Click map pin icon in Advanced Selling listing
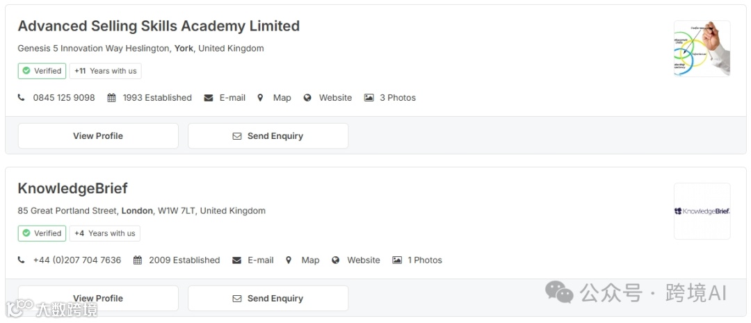This screenshot has width=751, height=323. [x=260, y=98]
